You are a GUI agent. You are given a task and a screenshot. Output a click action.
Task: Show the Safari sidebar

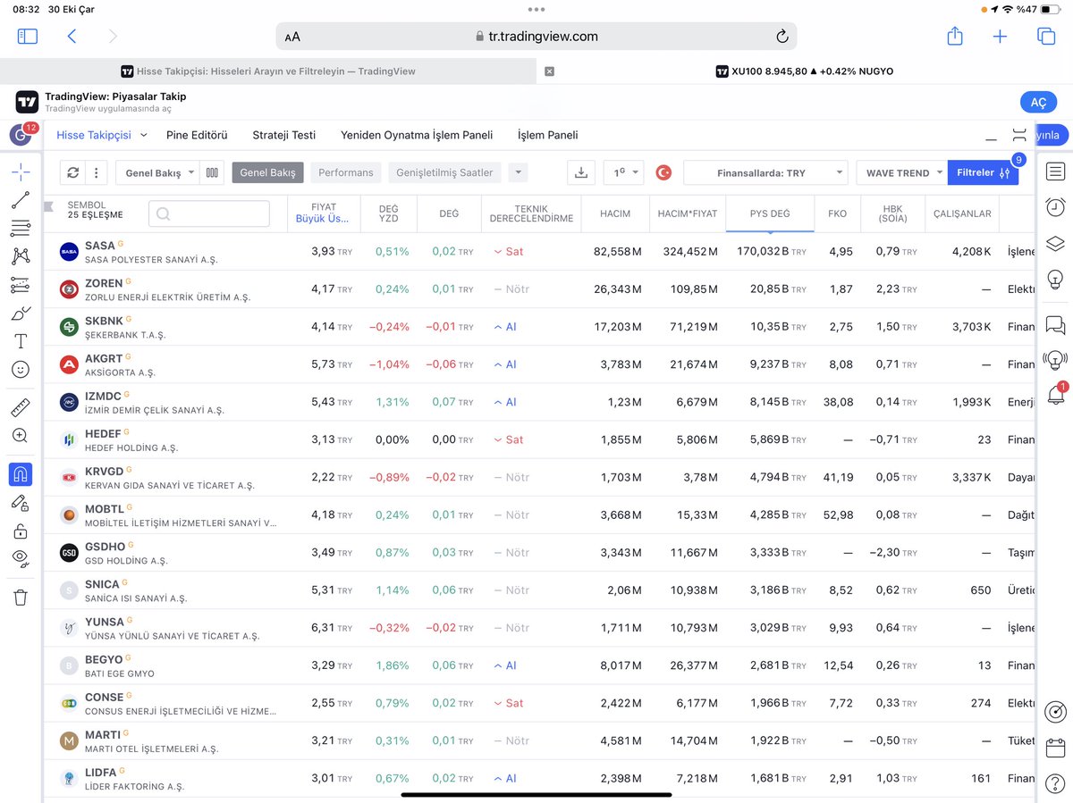(x=28, y=37)
